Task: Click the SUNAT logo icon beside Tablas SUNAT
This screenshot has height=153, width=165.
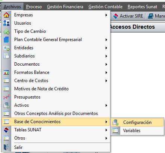Action: (6, 130)
